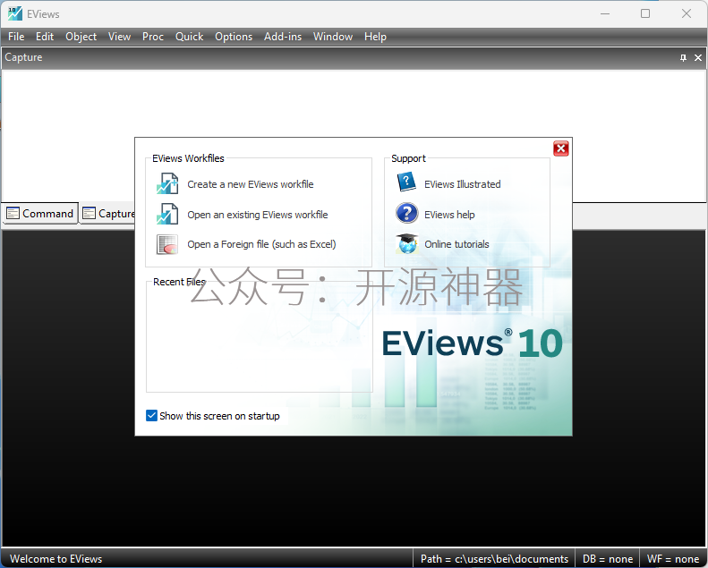Click the Online tutorials graduation cap icon

coord(407,243)
